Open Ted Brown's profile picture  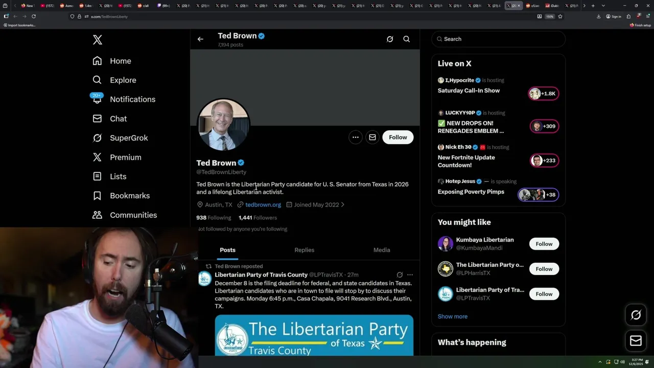(x=223, y=125)
